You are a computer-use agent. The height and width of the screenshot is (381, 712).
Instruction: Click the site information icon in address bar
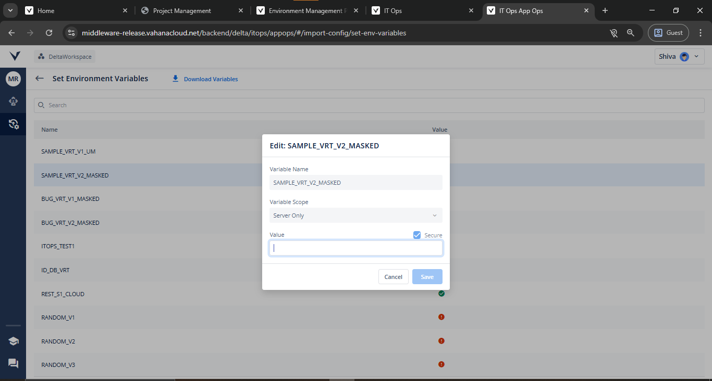click(71, 33)
